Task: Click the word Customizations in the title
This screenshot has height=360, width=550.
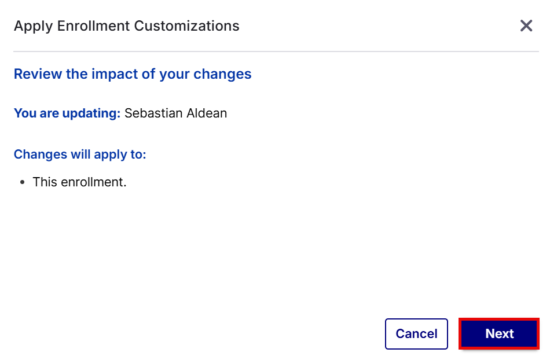Action: pos(186,26)
